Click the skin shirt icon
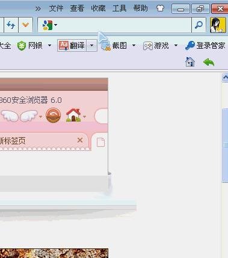 pos(160,8)
